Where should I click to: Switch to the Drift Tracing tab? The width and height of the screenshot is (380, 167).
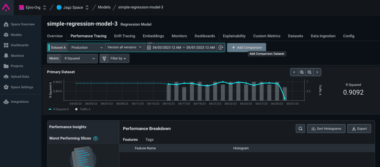pos(124,36)
